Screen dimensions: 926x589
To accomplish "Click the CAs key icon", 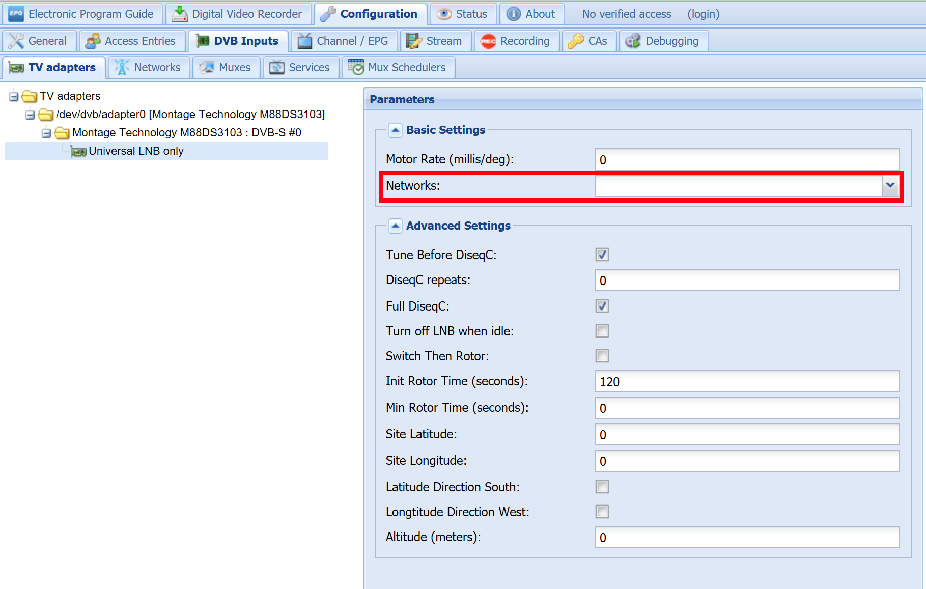I will pyautogui.click(x=576, y=41).
